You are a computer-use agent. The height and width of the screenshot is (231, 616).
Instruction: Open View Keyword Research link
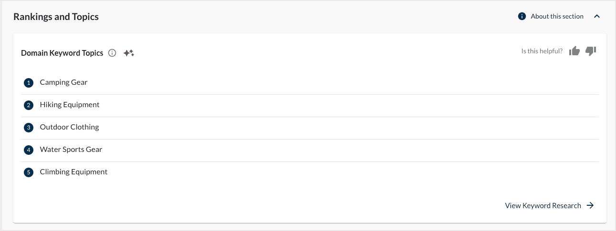543,206
